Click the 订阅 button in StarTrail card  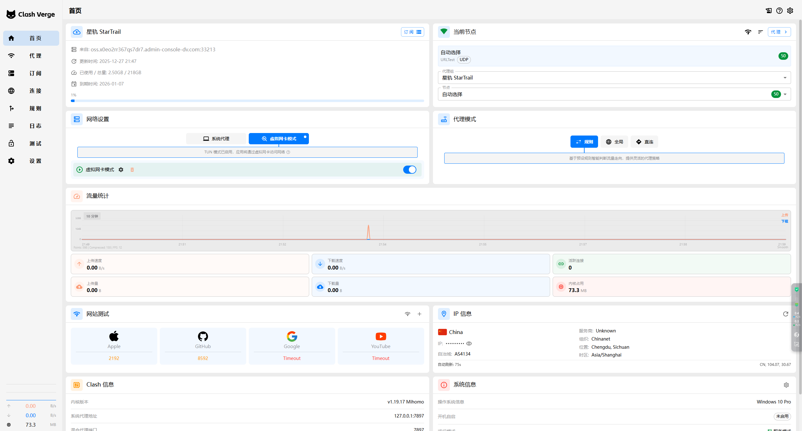(x=412, y=32)
